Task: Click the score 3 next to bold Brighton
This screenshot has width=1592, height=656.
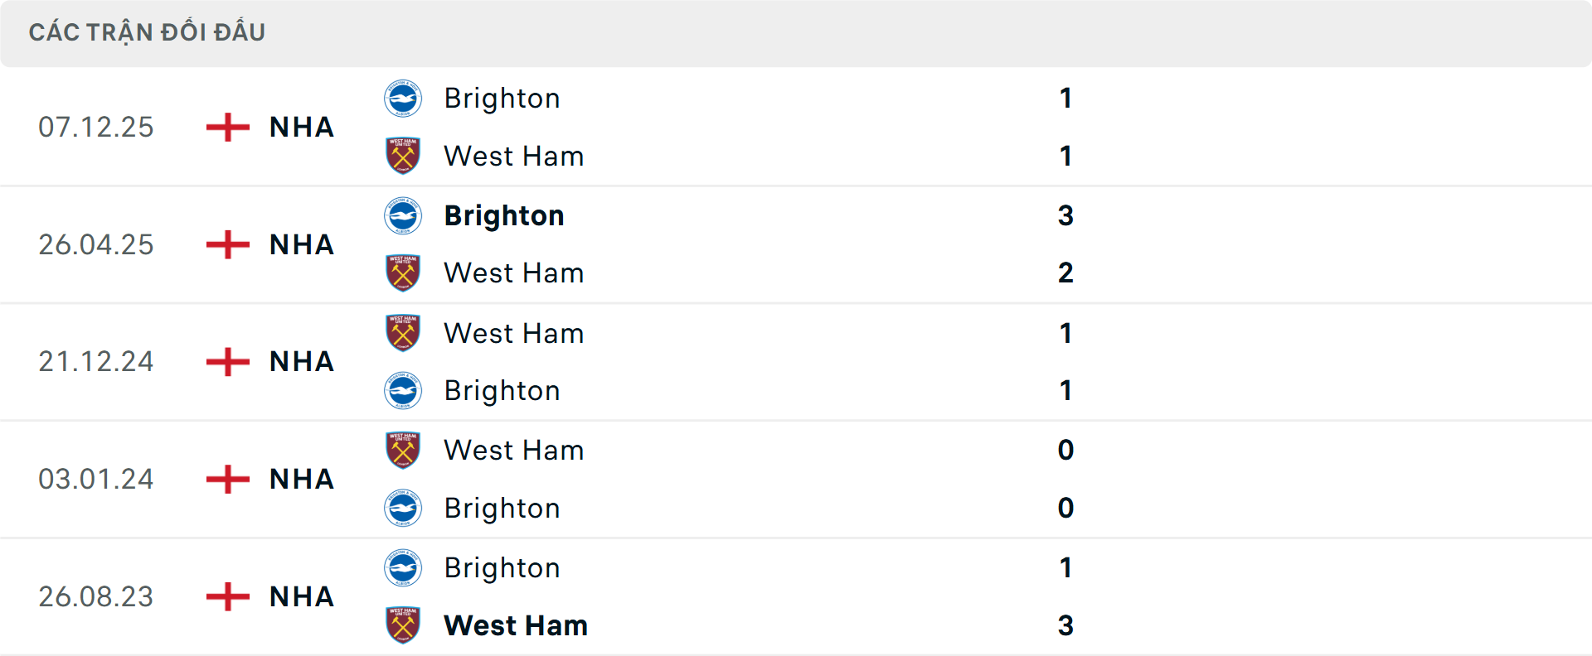Action: pos(1066,215)
